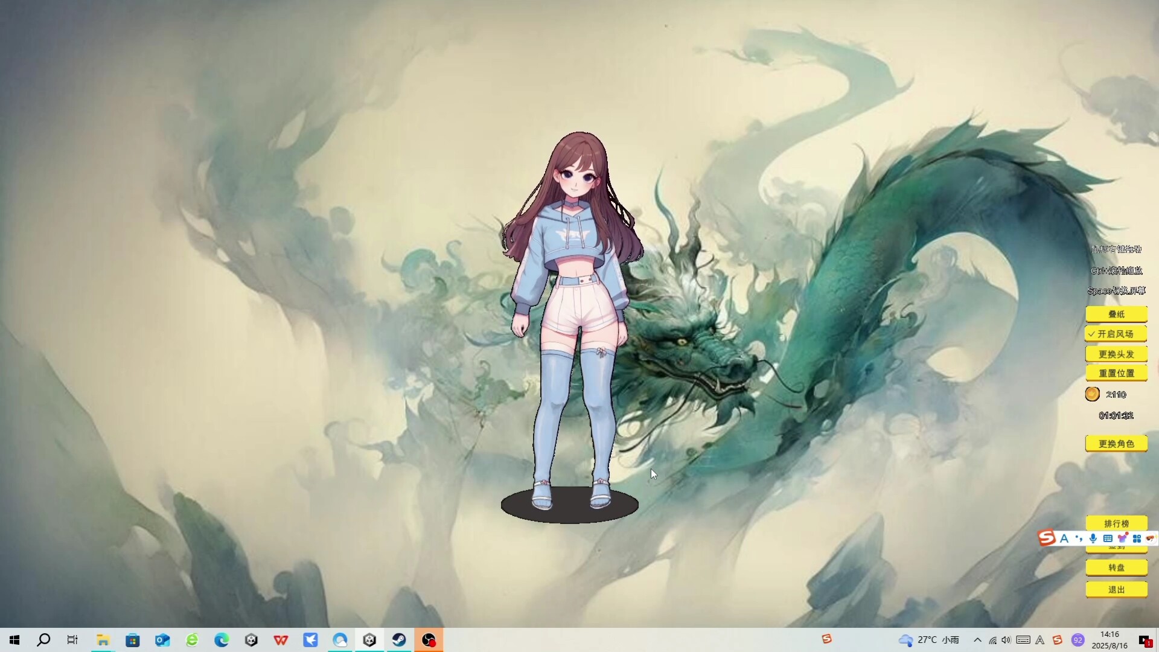The image size is (1159, 652).
Task: Switch Chinese/English with the A toggle on Sogou bar
Action: [1063, 538]
